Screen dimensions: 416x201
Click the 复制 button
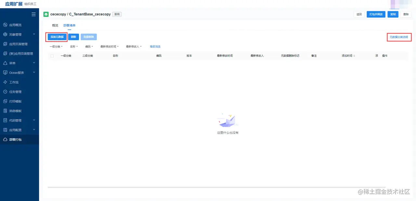click(x=393, y=14)
